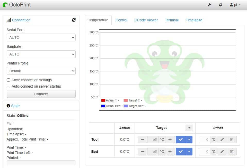Open the Timelapse tab
Image resolution: width=247 pixels, height=168 pixels.
pos(194,20)
